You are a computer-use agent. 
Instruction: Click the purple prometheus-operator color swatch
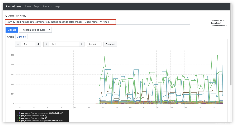click(20, 113)
